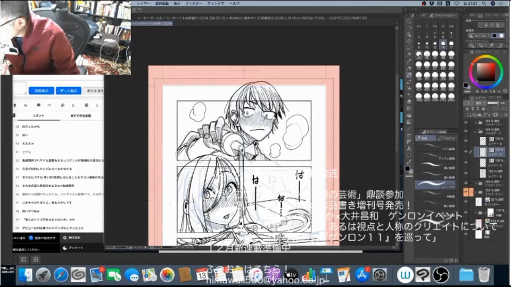Click the canvas horizontal scrollbar
Screen dimensions: 511x287
coord(260,251)
